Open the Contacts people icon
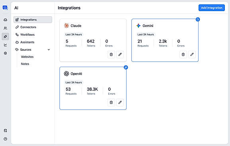 coord(6,28)
